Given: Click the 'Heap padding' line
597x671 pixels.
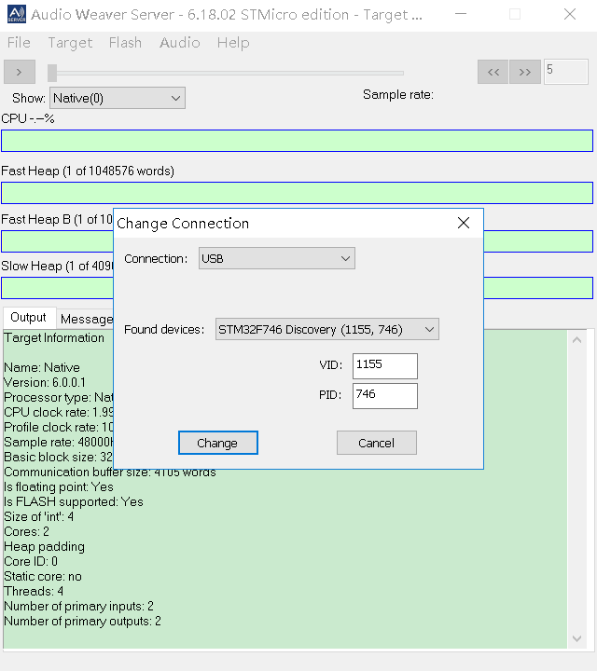Looking at the screenshot, I should pos(45,546).
